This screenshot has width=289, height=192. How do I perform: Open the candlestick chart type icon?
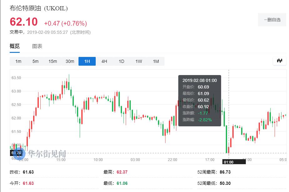(279, 61)
